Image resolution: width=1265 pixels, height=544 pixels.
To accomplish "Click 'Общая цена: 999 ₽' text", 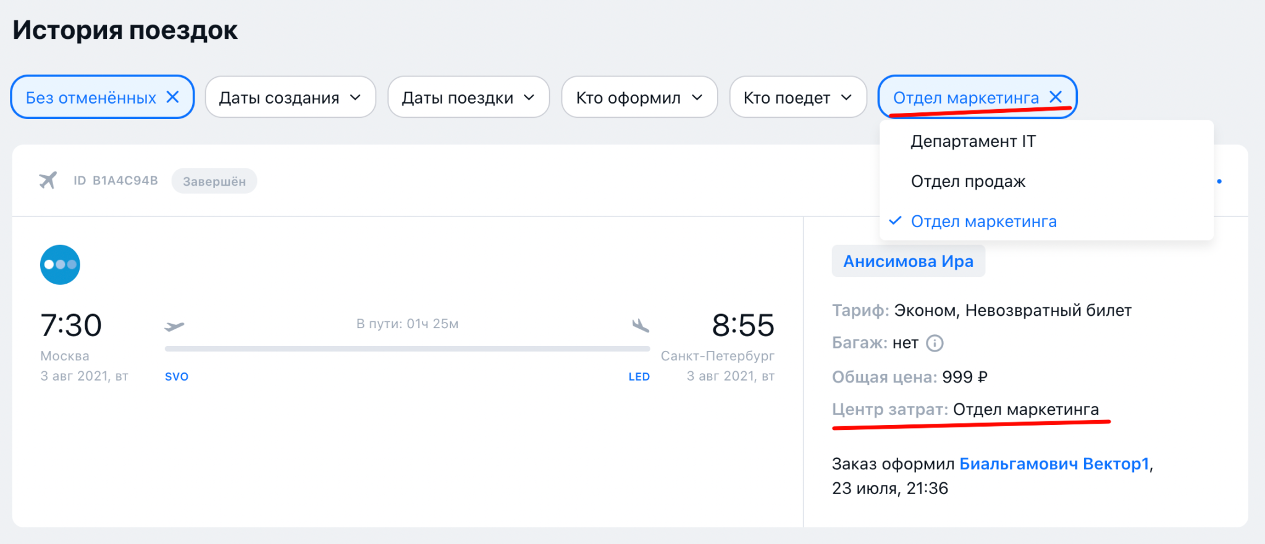I will pos(910,377).
